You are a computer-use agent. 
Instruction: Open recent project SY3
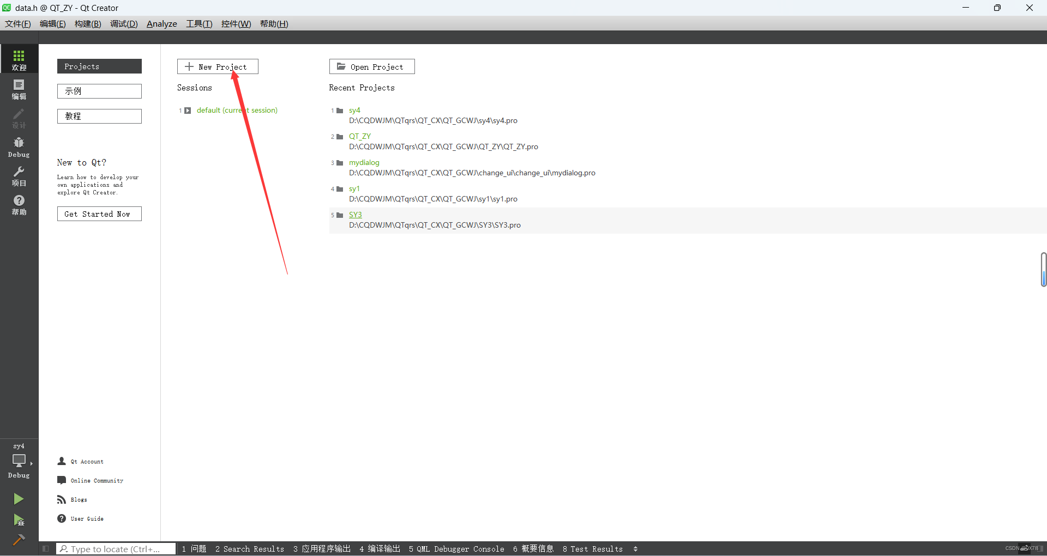click(356, 215)
